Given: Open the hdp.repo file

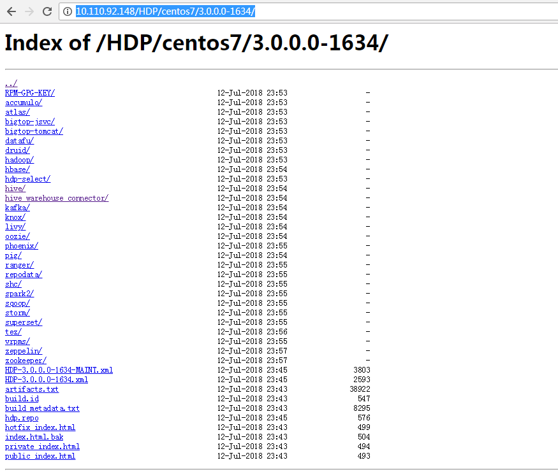Looking at the screenshot, I should point(22,418).
